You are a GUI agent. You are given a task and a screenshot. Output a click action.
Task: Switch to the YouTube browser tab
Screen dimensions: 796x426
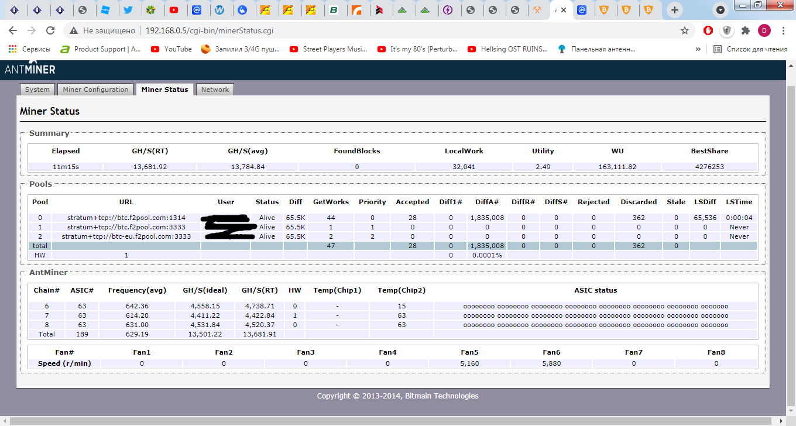point(173,10)
